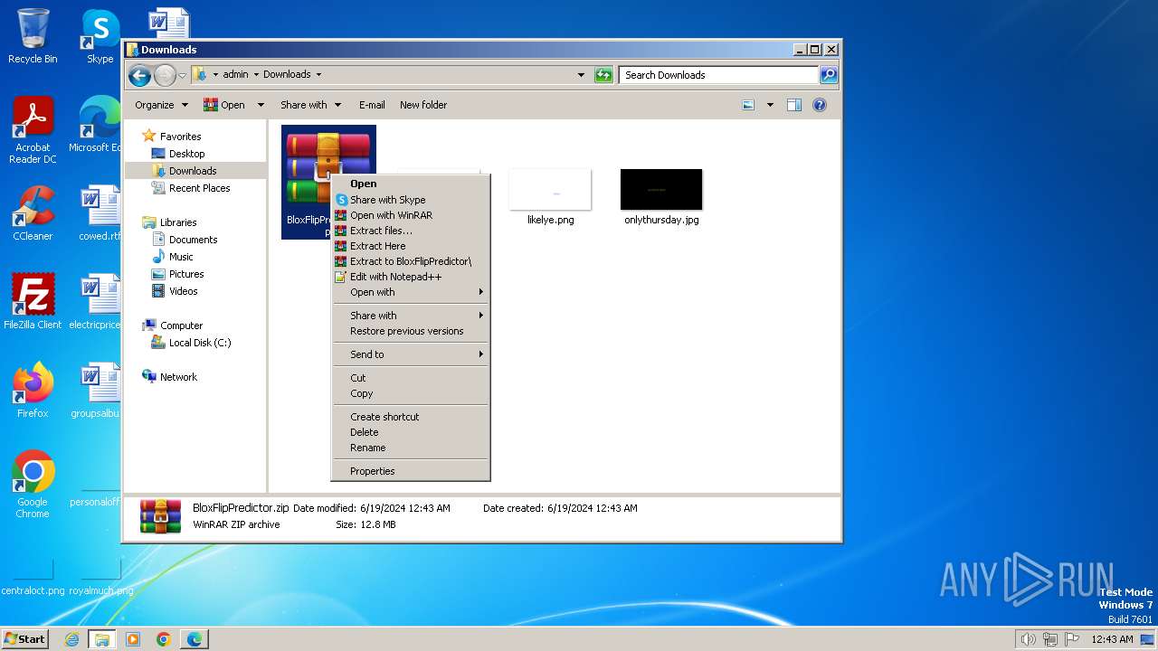Expand the Open with submenu

411,292
